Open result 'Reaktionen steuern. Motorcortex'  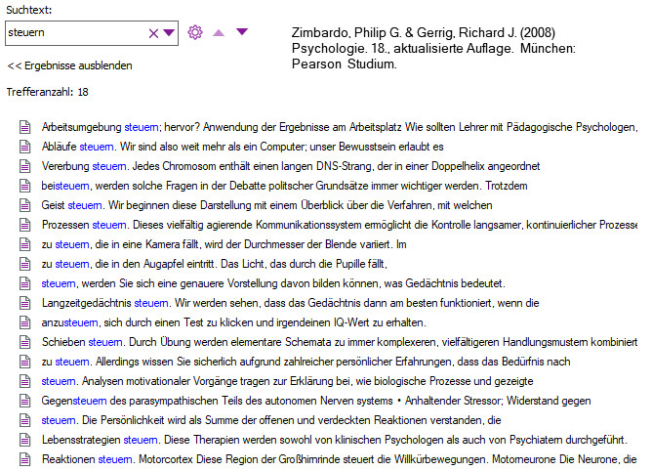coord(340,459)
